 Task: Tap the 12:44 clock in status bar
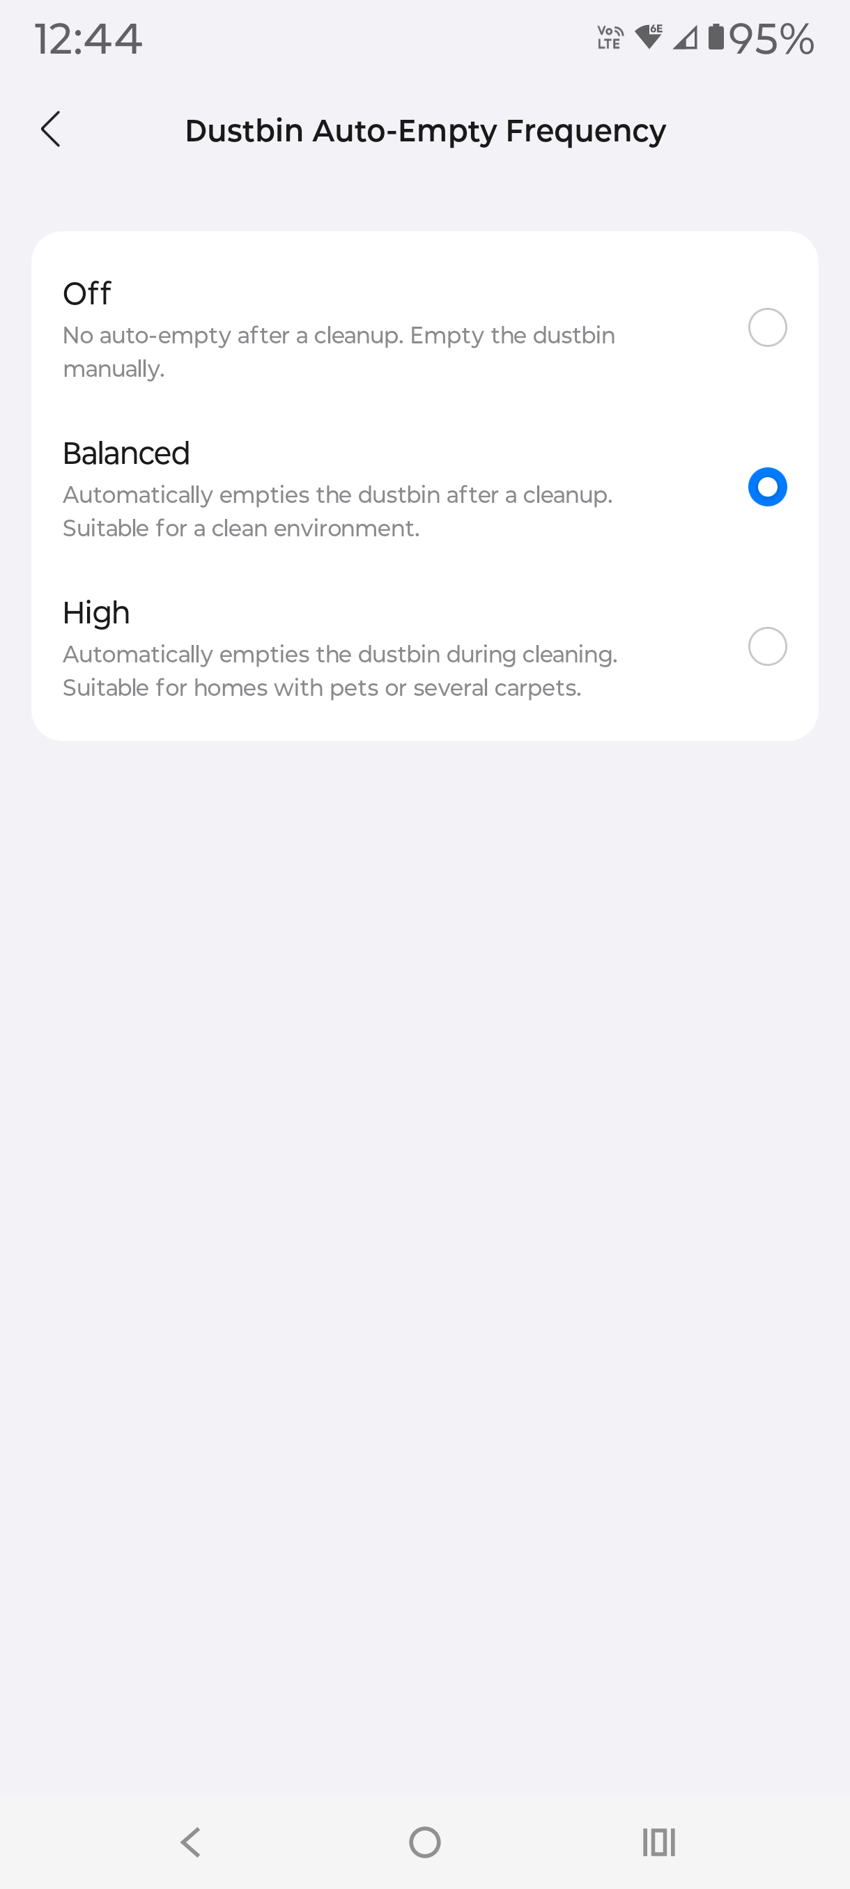click(88, 39)
